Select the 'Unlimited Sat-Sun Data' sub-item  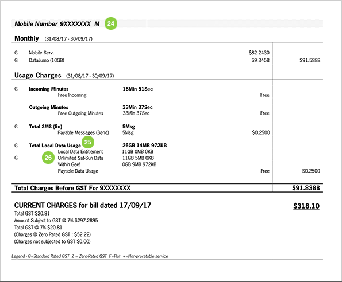(x=80, y=158)
